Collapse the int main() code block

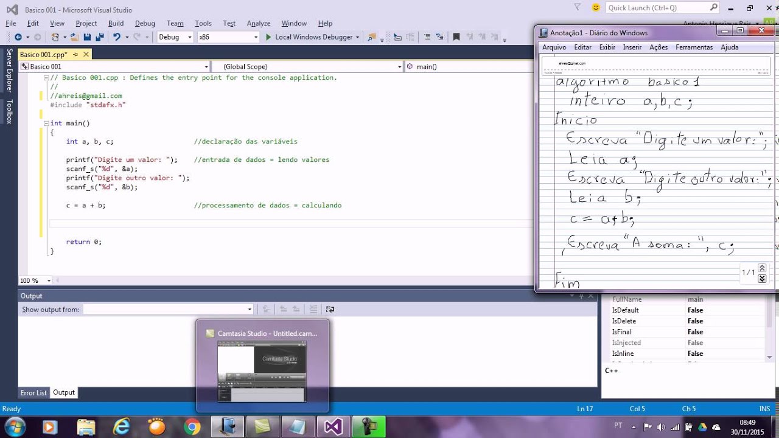click(x=46, y=123)
